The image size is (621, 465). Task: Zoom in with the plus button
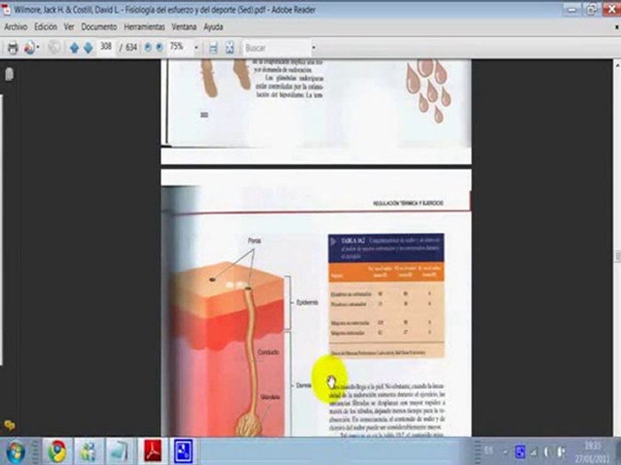[159, 48]
